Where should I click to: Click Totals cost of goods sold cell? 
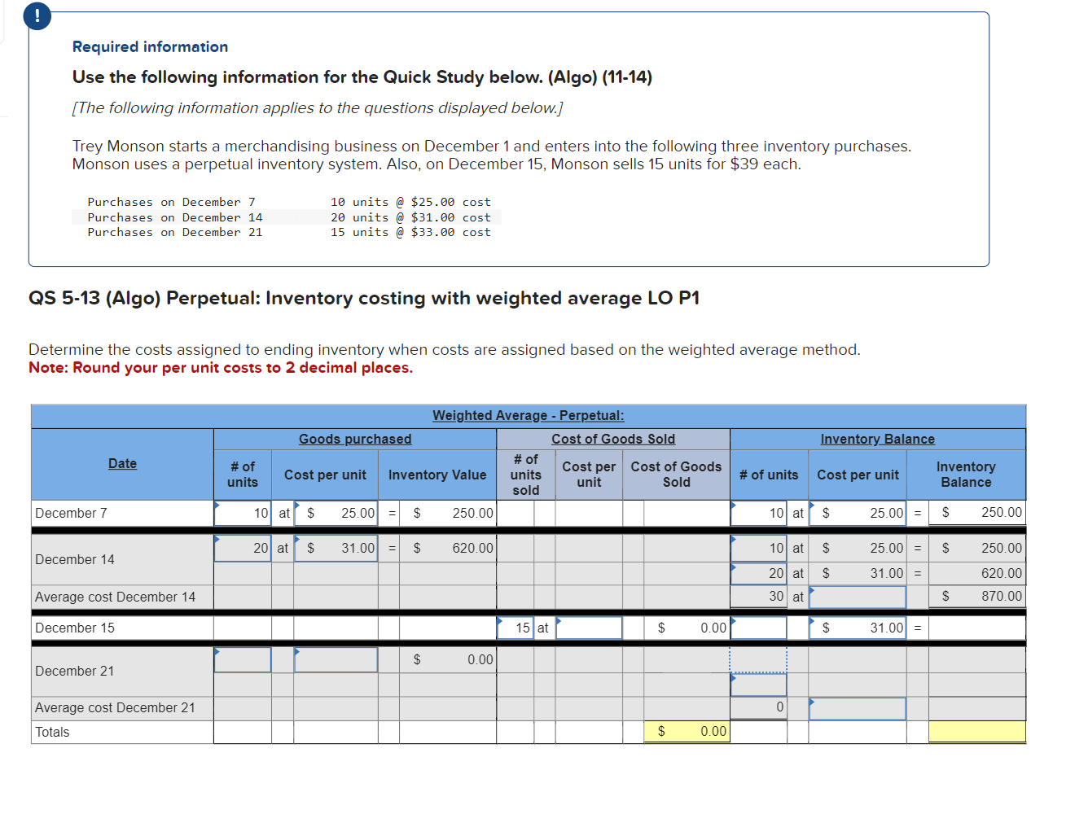687,731
